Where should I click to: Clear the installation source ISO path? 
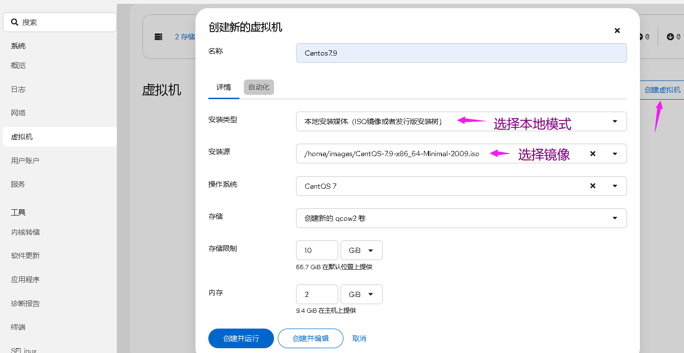coord(593,154)
